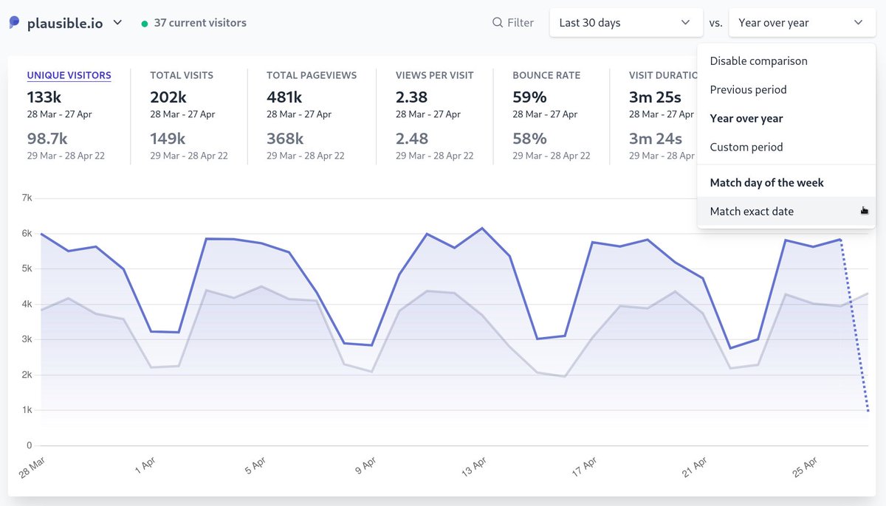The width and height of the screenshot is (886, 506).
Task: Expand the Total Pageviews statistic
Action: pos(311,75)
